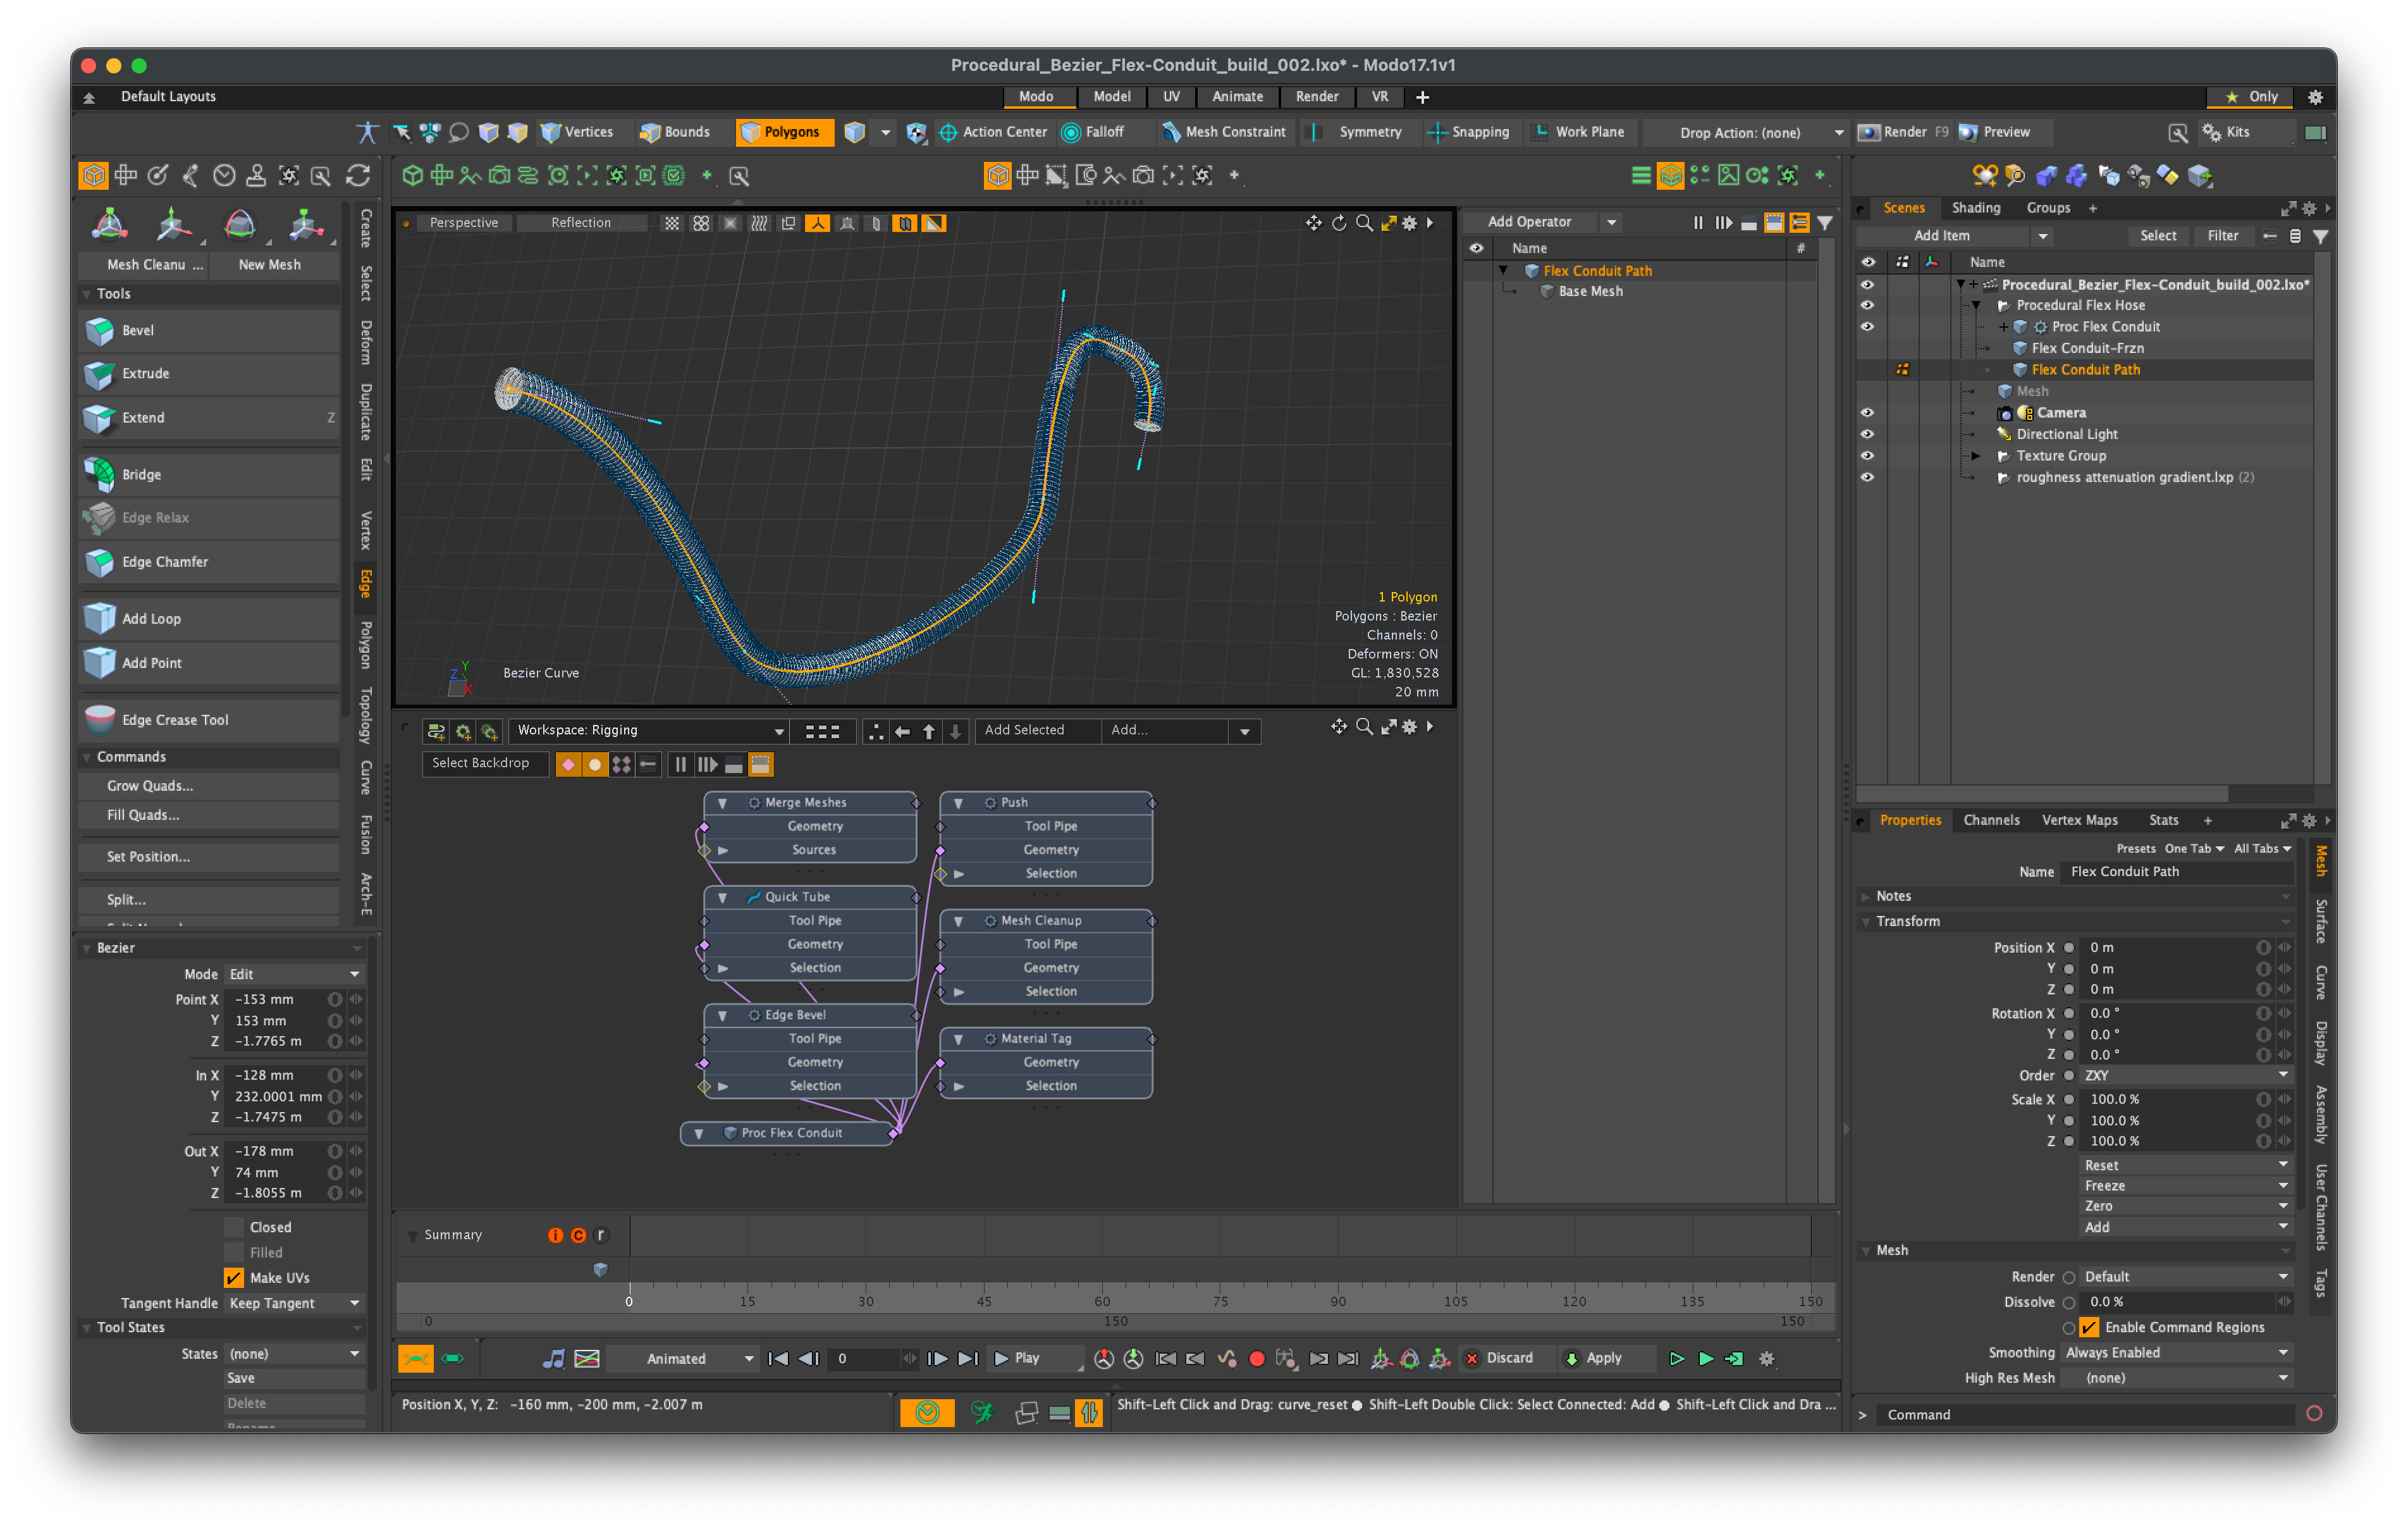Go to the first frame
This screenshot has height=1527, width=2408.
[777, 1358]
